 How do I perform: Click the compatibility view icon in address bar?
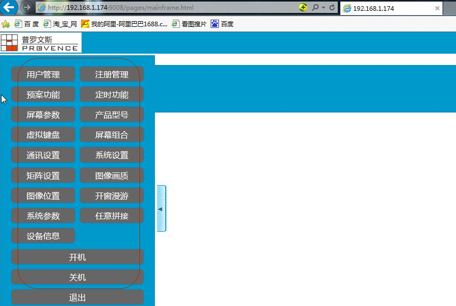point(303,7)
